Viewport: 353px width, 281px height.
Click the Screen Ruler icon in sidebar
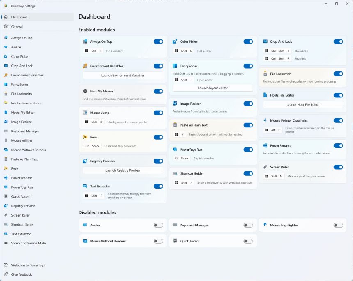[6, 215]
